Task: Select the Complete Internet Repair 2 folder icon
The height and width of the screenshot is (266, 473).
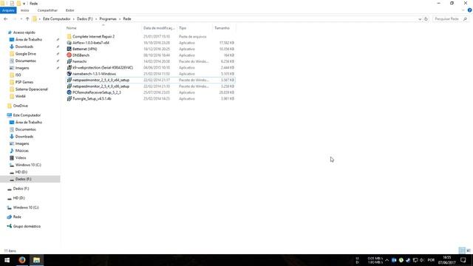Action: click(69, 36)
